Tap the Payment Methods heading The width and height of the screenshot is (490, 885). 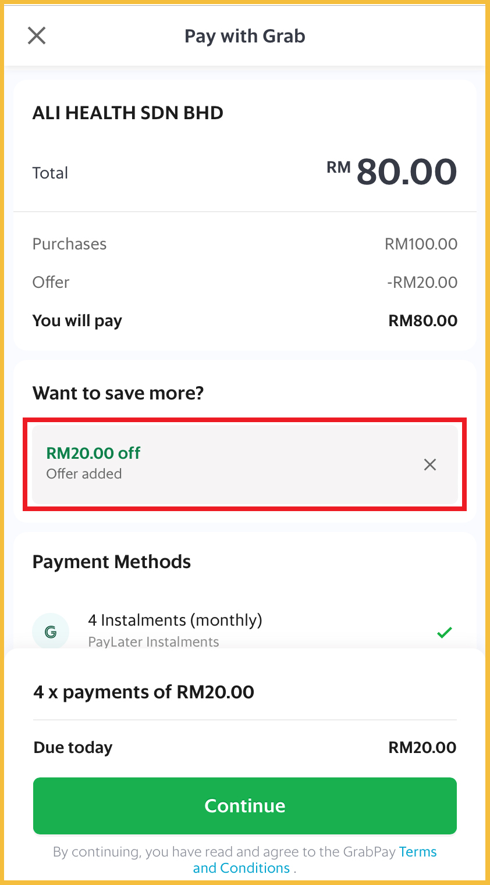[112, 562]
